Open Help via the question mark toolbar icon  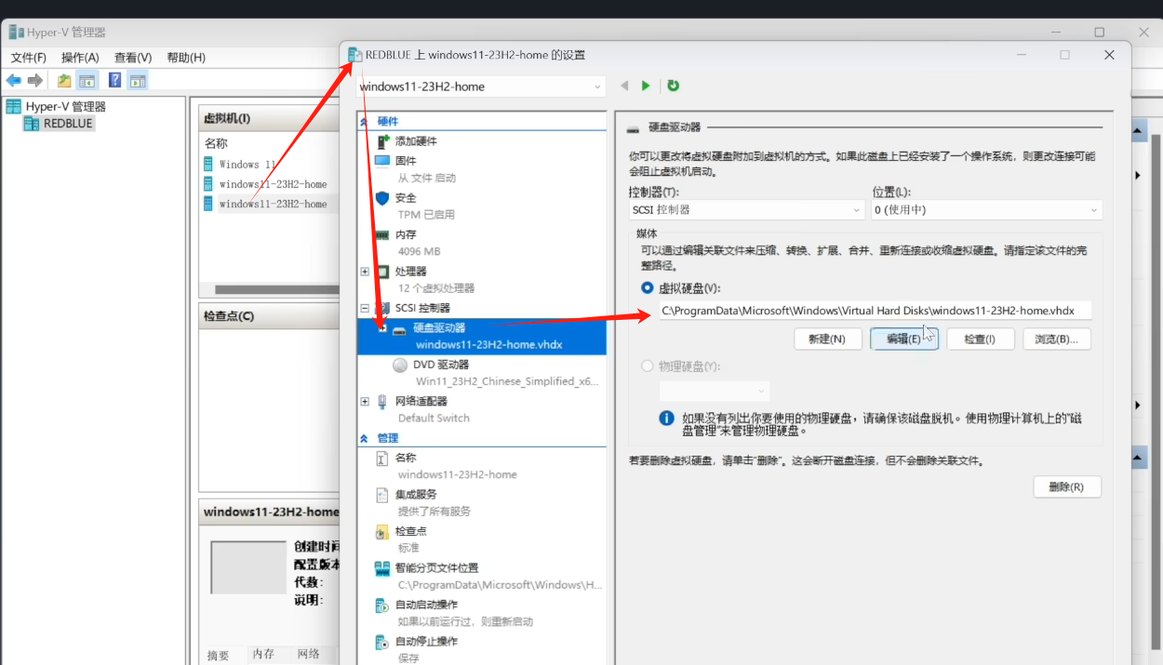[115, 81]
